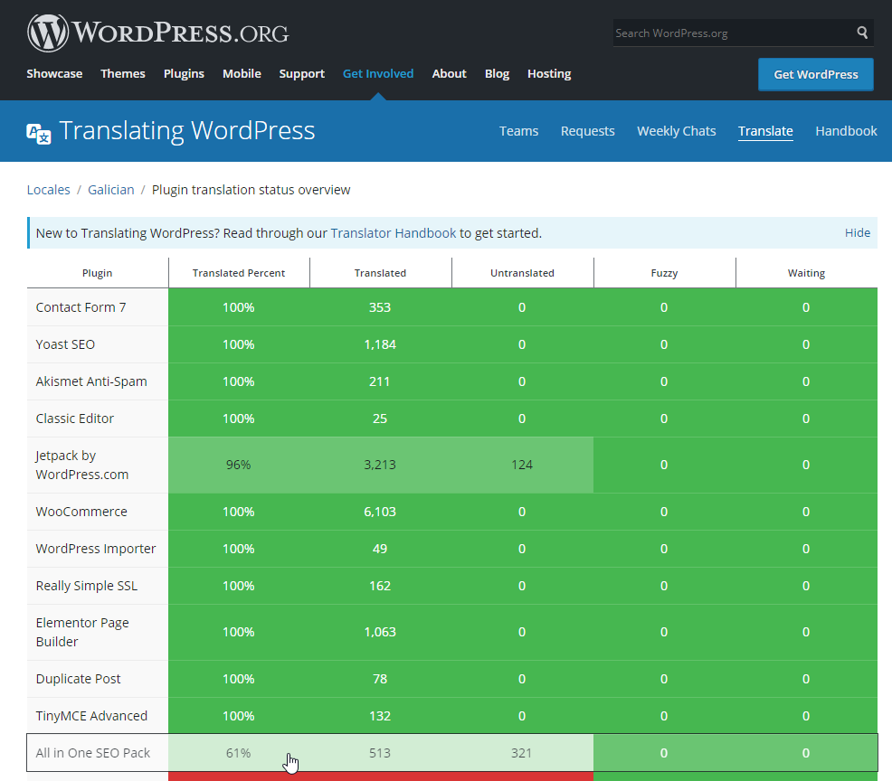Sort by the Translated column header
The image size is (892, 781).
381,273
